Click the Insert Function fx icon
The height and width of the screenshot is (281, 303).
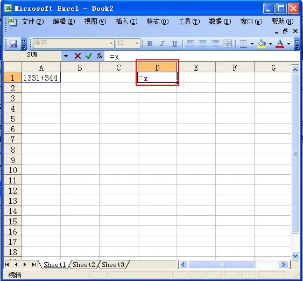tap(100, 56)
